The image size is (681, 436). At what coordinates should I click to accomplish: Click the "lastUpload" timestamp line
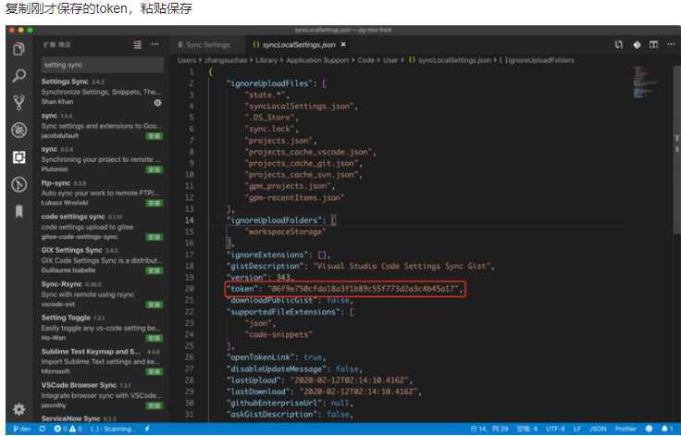coord(319,380)
